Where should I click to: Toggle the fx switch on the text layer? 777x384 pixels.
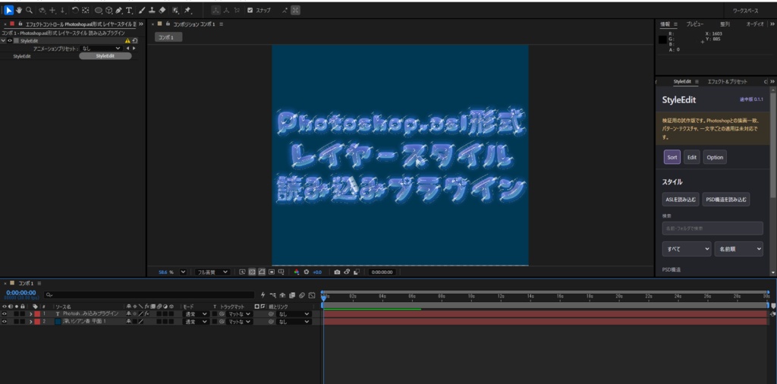coord(146,313)
